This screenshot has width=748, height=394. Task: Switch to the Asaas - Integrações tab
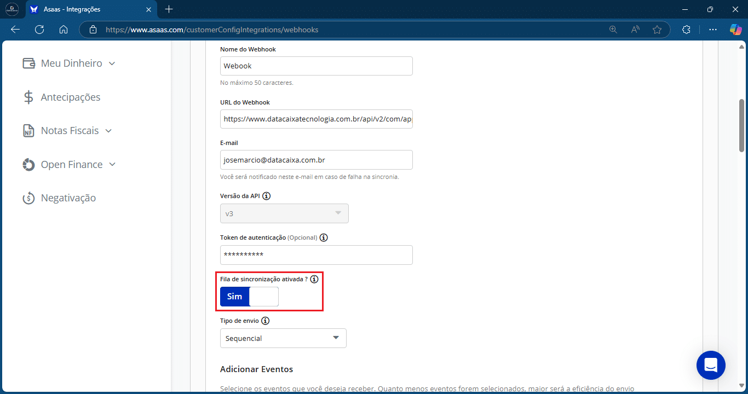click(91, 9)
